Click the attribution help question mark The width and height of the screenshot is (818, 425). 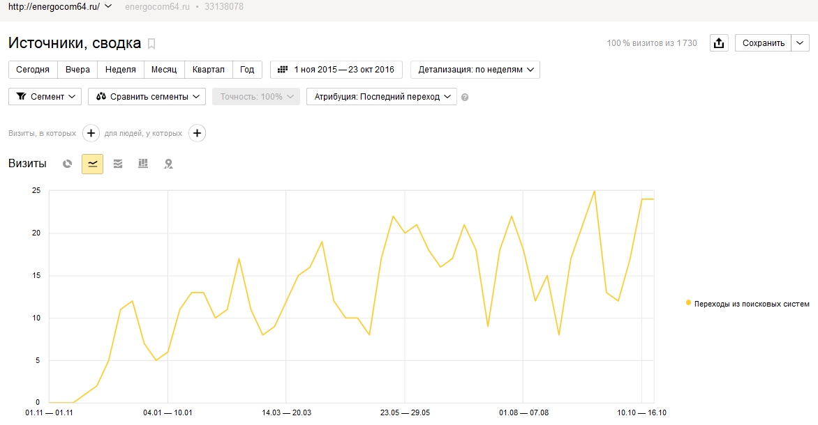click(465, 98)
